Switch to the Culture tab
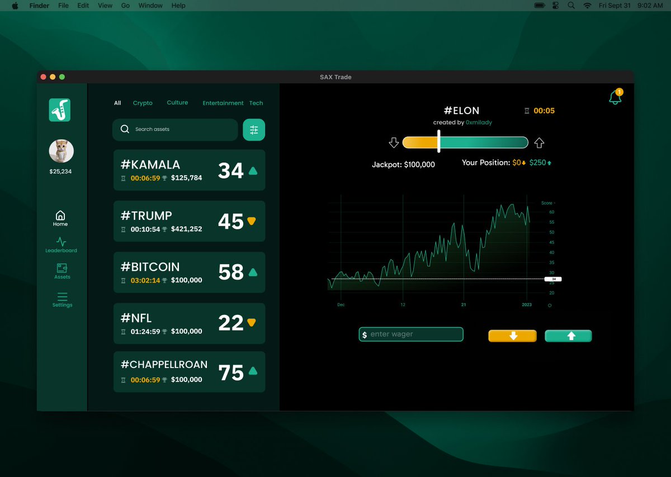 177,102
